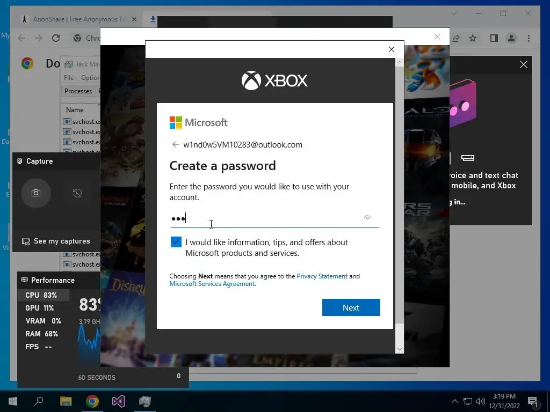Close the Xbox sign-in dialog
The image size is (550, 412).
coord(392,49)
